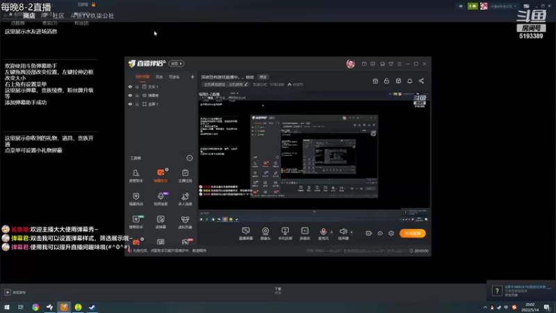The image size is (556, 313).
Task: Switch to the first orange scene tab
Action: [x=142, y=77]
